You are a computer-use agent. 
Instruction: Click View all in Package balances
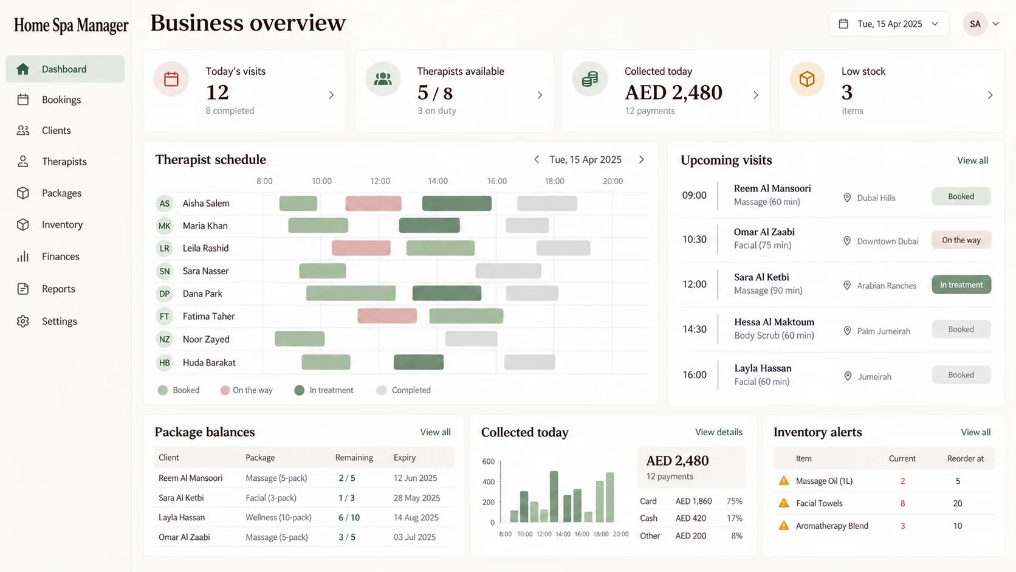pyautogui.click(x=435, y=432)
